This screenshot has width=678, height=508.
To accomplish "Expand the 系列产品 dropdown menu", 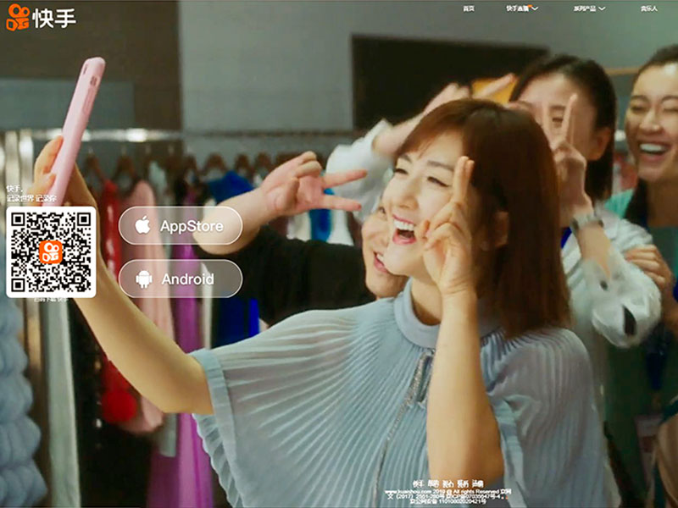I will click(585, 8).
